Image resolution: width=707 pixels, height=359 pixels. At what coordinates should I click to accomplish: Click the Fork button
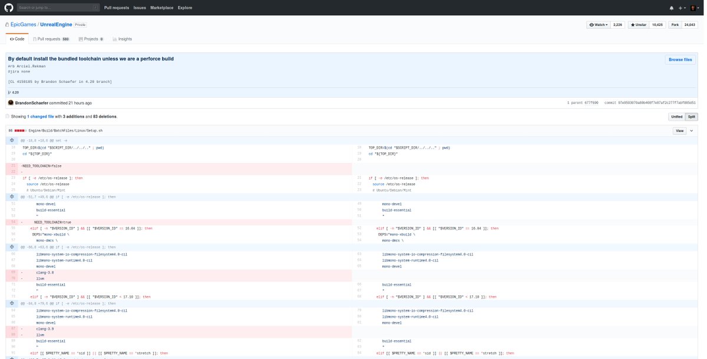(x=675, y=25)
